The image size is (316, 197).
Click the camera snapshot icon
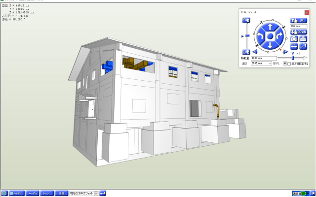pyautogui.click(x=294, y=38)
